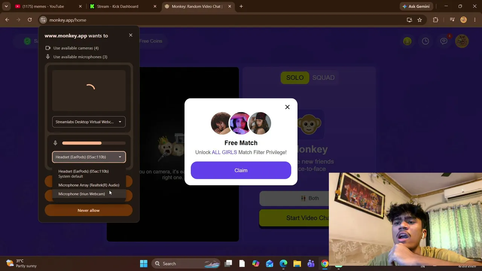482x271 pixels.
Task: Open Ask Gemini
Action: pyautogui.click(x=416, y=6)
